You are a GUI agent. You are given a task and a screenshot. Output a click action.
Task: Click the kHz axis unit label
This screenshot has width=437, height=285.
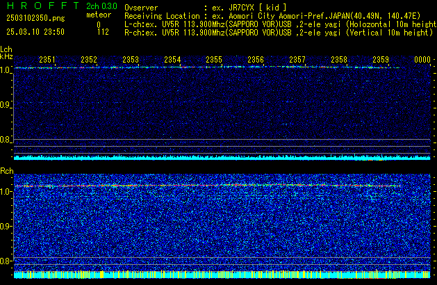[x=6, y=56]
